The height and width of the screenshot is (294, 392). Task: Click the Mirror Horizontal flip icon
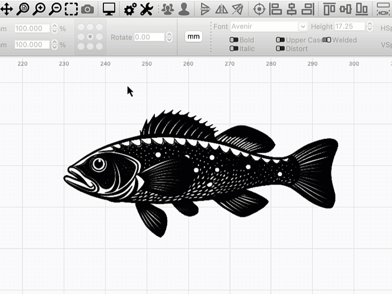click(x=221, y=8)
